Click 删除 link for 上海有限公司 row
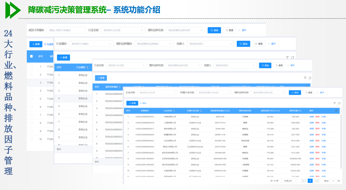 [317, 123]
